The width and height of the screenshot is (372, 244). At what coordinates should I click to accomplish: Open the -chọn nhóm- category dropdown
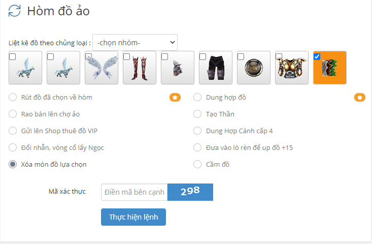[x=135, y=42]
